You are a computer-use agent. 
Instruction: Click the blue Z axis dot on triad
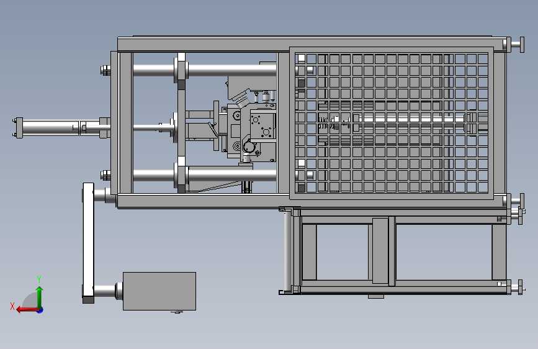click(x=40, y=310)
